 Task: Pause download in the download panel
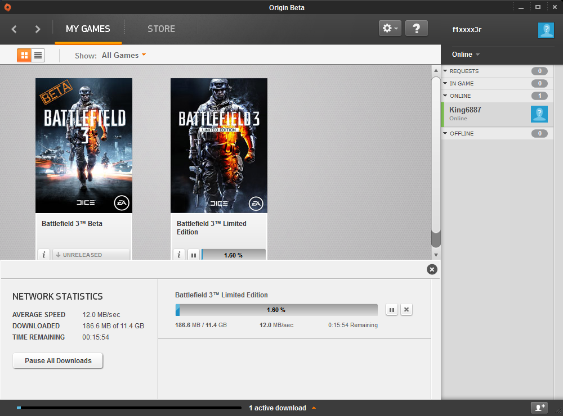pyautogui.click(x=392, y=309)
